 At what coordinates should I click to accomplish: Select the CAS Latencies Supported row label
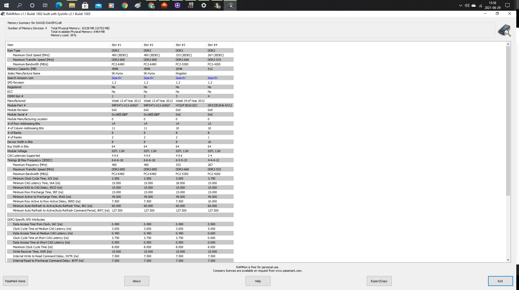tap(24, 156)
